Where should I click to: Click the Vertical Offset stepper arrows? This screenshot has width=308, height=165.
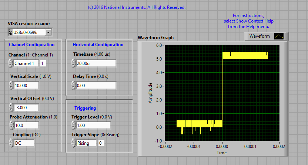click(x=10, y=107)
